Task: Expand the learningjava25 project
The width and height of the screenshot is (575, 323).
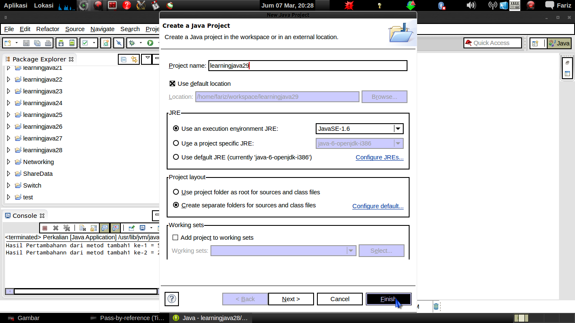Action: pyautogui.click(x=8, y=114)
